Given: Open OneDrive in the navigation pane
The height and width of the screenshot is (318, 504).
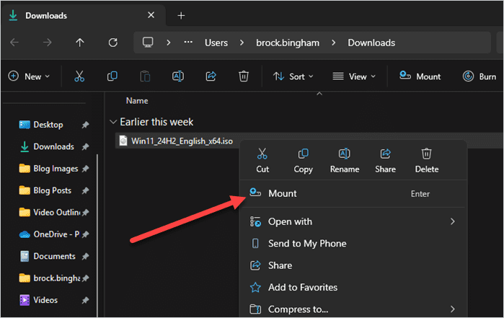Looking at the screenshot, I should point(49,234).
